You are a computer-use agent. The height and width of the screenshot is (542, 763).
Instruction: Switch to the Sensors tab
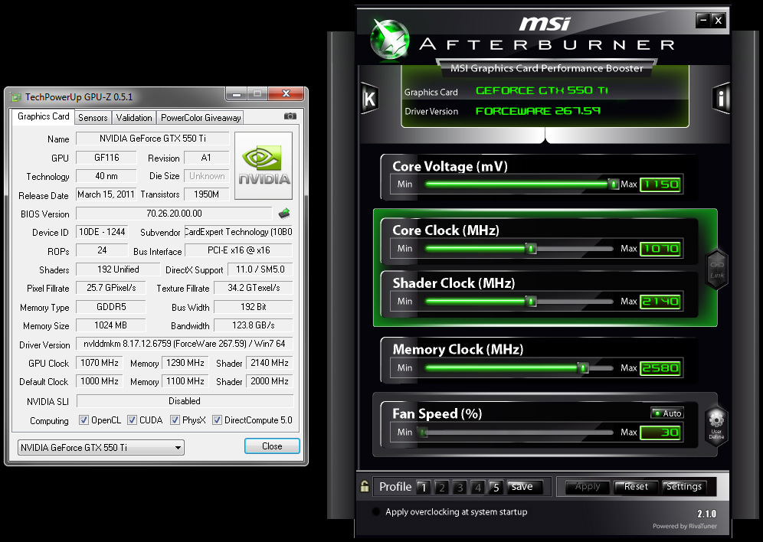pos(93,118)
